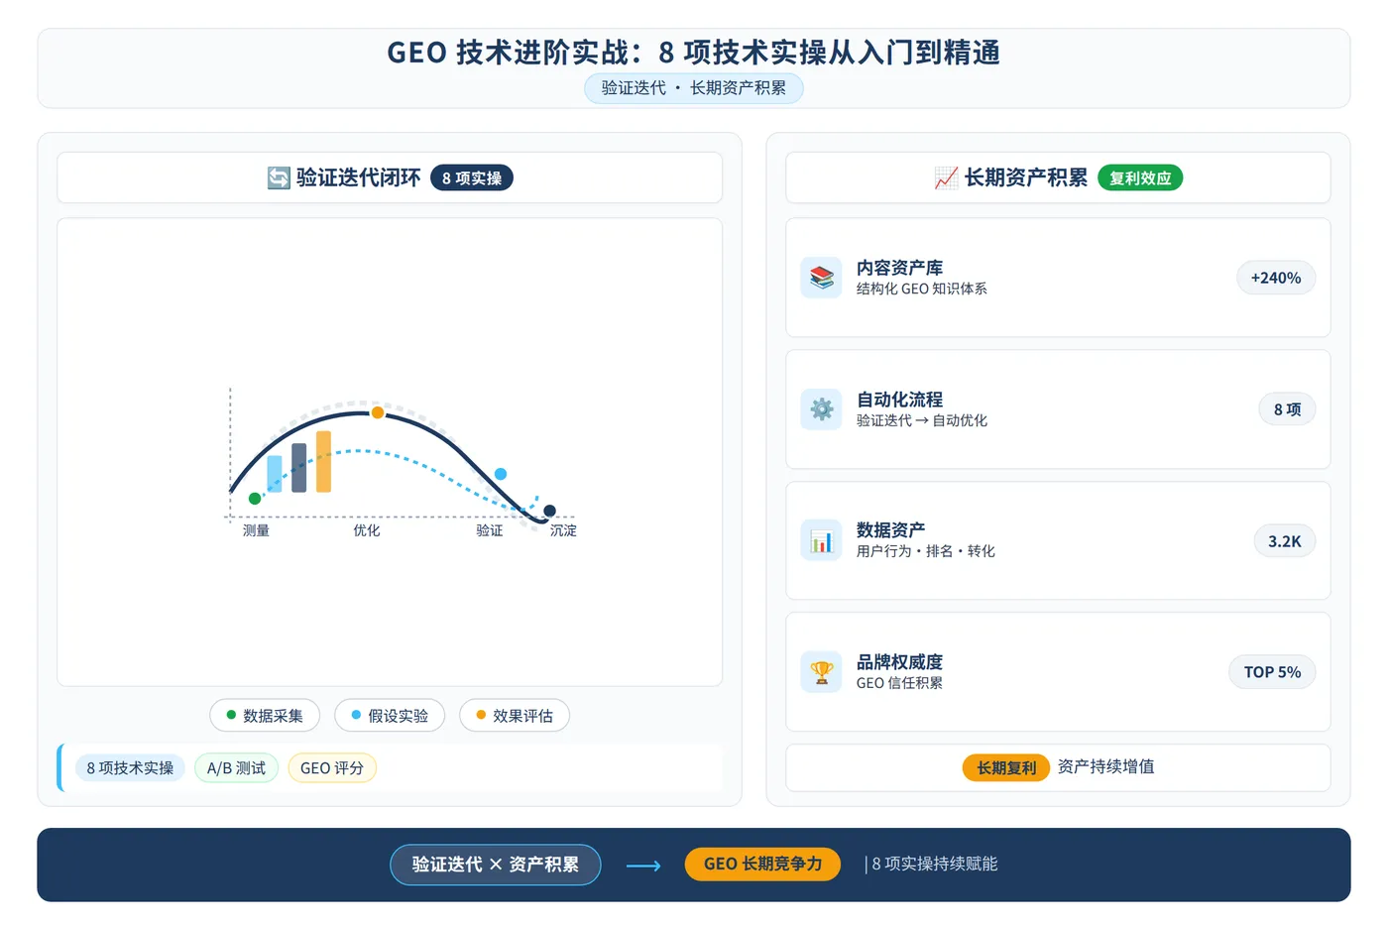Click the GEO 评分 tag

[x=332, y=768]
